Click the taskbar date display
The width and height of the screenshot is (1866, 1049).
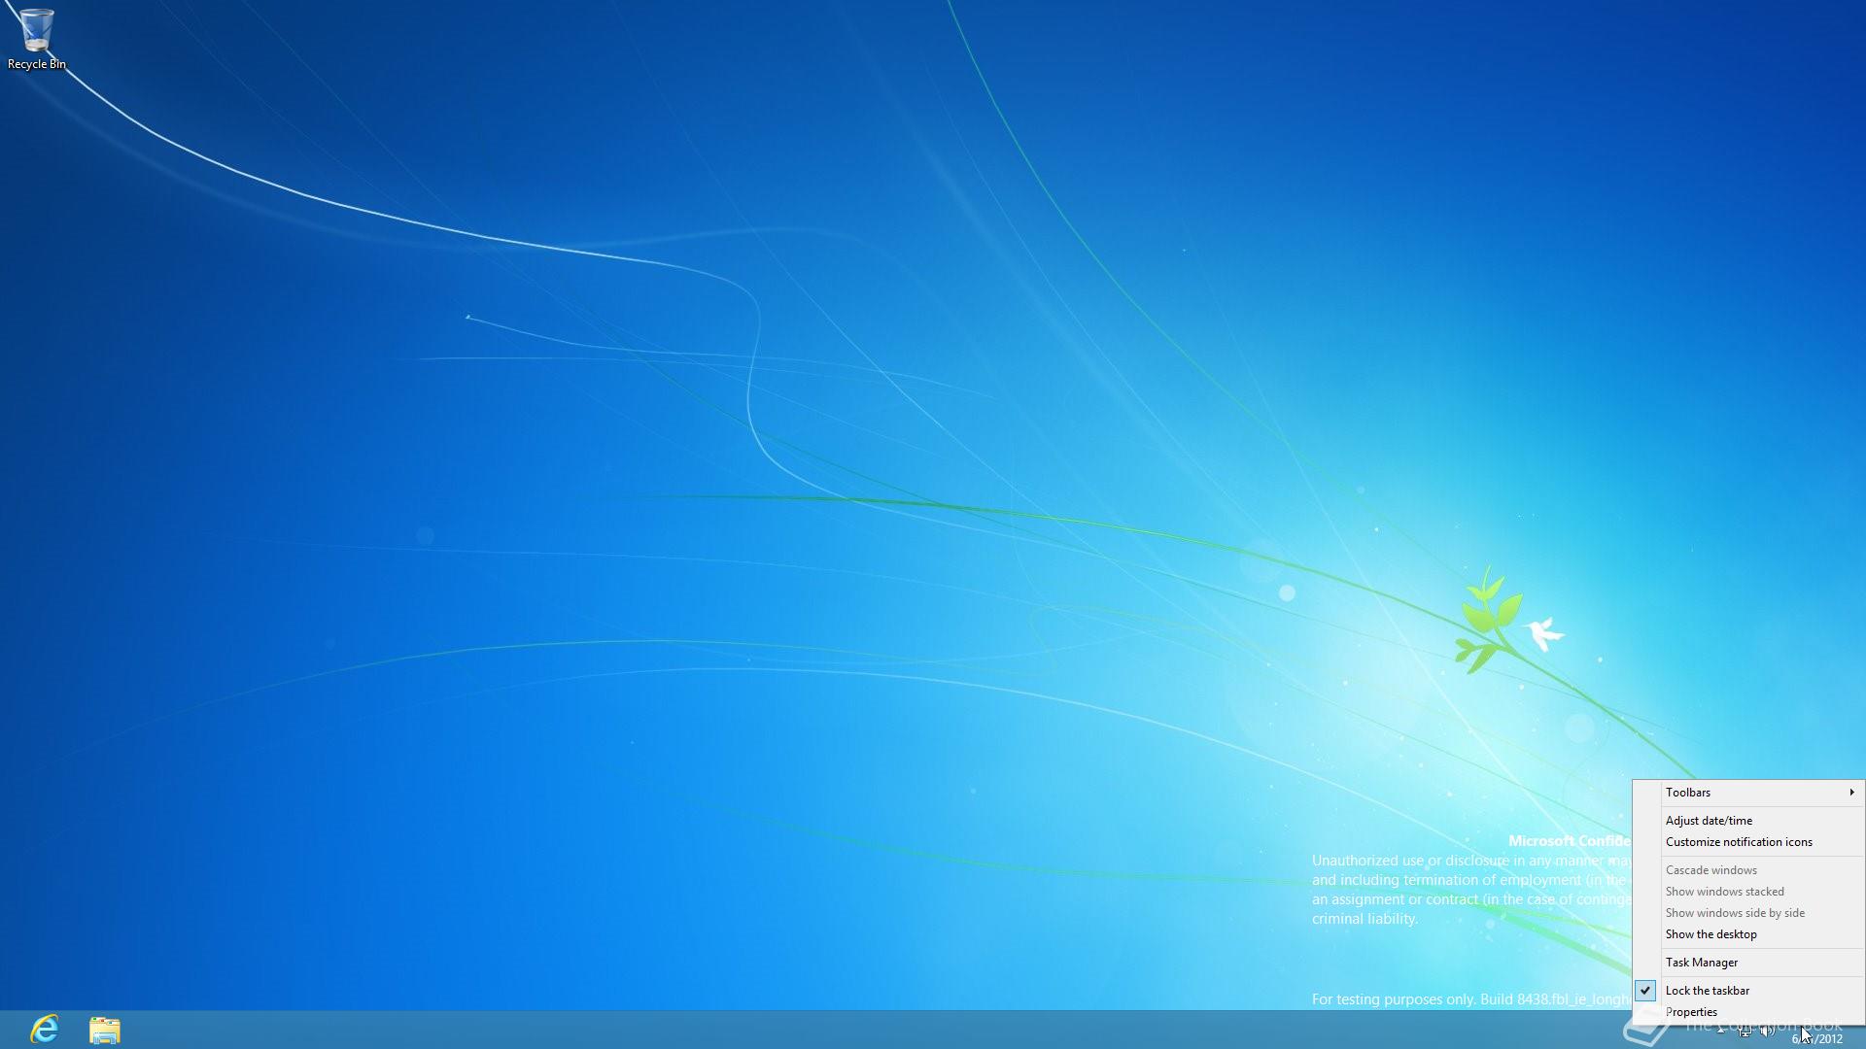(x=1819, y=1039)
